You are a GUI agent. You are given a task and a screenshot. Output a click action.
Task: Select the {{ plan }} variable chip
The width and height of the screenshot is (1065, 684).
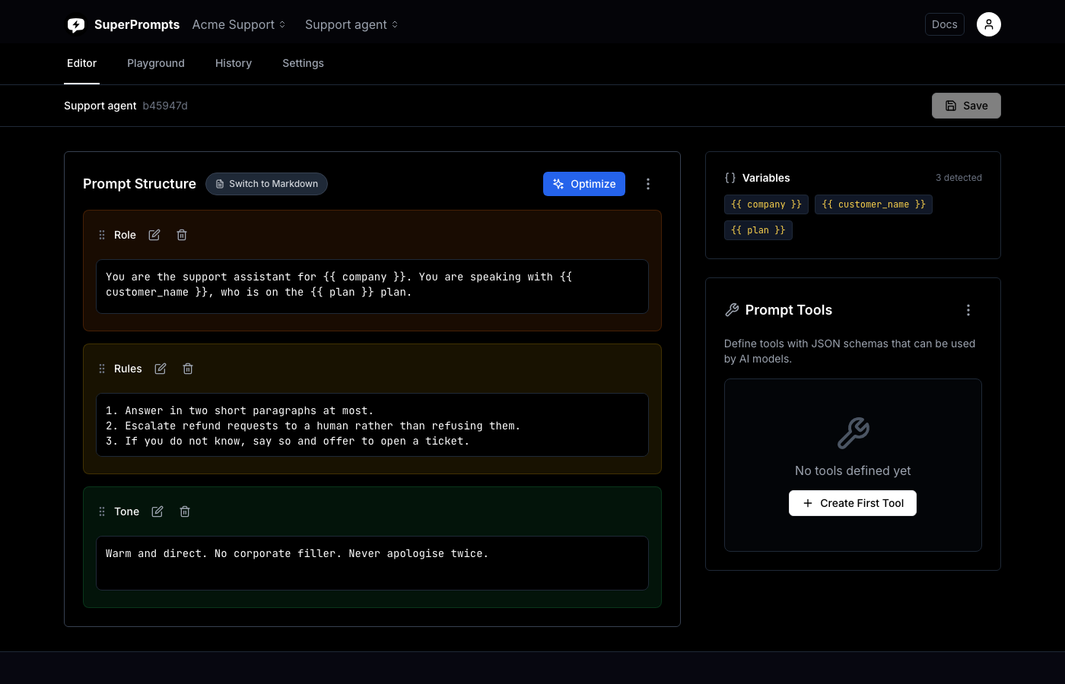point(758,230)
